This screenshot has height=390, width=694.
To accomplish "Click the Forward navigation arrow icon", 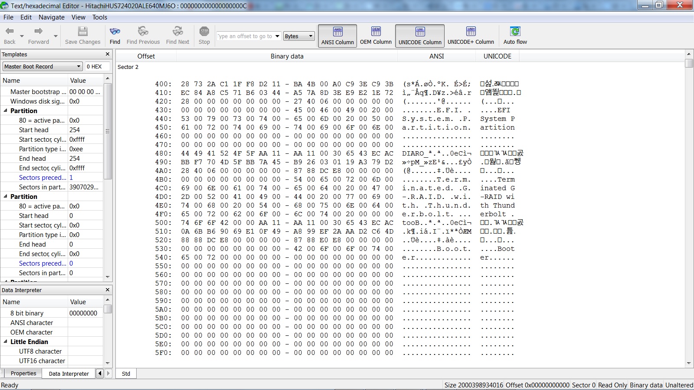I will [38, 31].
